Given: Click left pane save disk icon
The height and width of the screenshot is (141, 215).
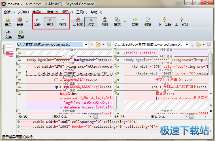Looking at the screenshot, I should pyautogui.click(x=109, y=44).
